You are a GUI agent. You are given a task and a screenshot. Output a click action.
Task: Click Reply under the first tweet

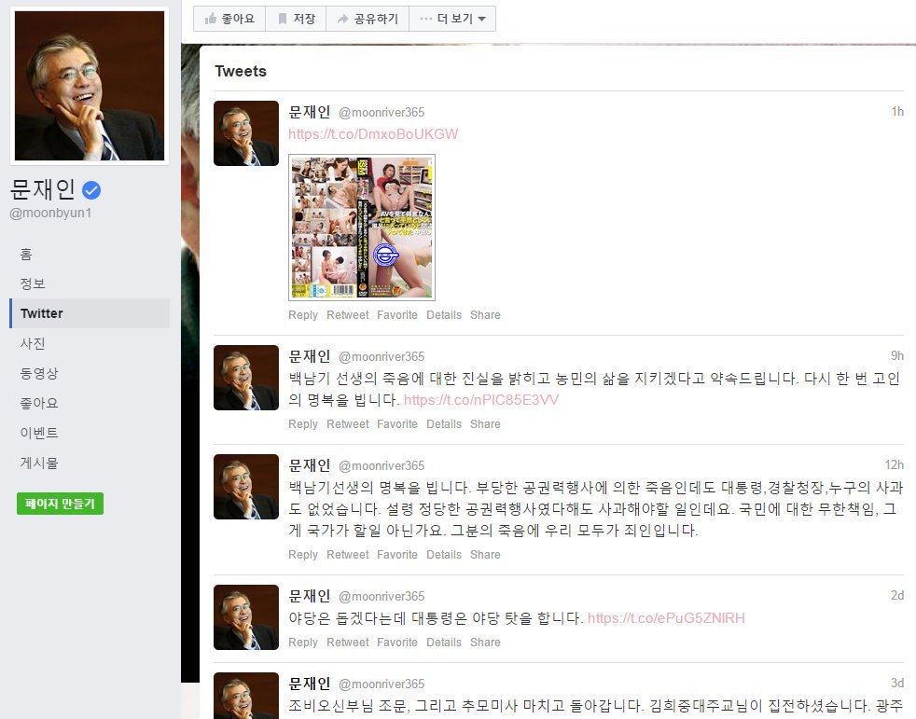(x=302, y=315)
